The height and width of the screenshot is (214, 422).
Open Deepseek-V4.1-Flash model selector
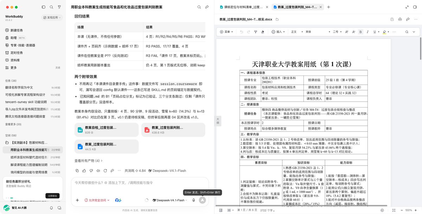[x=170, y=200]
